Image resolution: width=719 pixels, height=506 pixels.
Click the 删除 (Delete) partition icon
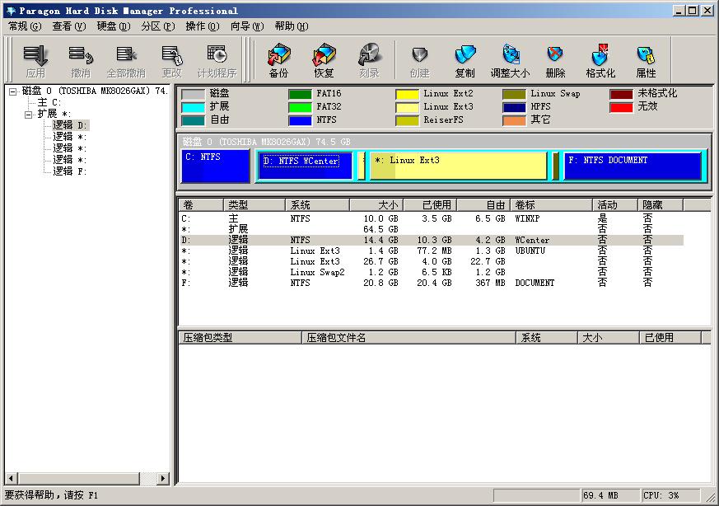pyautogui.click(x=555, y=61)
